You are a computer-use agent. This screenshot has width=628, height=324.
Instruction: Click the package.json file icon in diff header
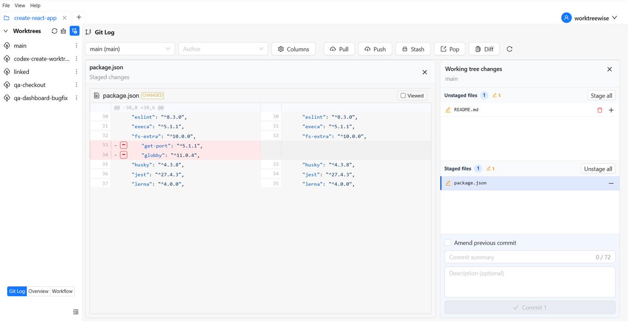tap(96, 96)
